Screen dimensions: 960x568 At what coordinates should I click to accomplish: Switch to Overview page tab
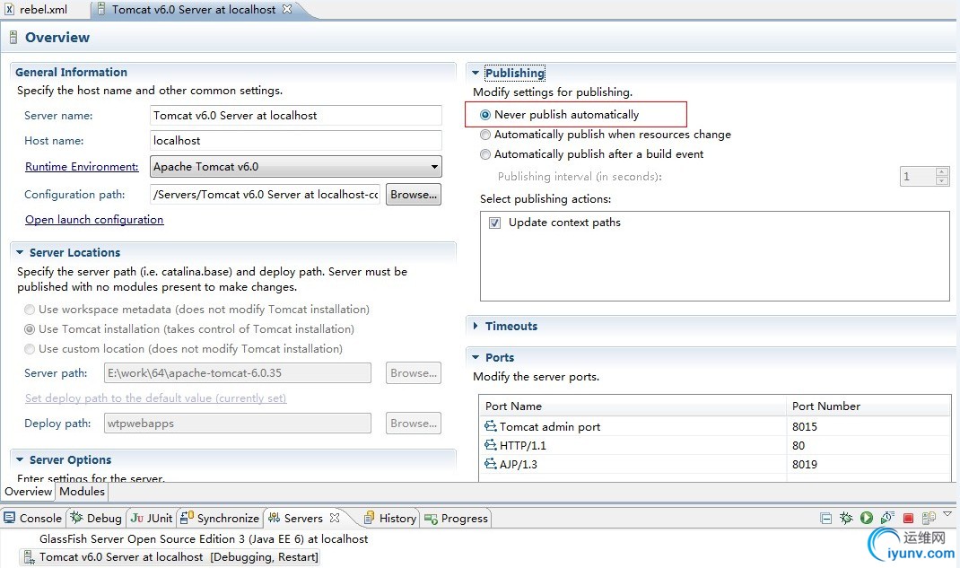coord(28,492)
